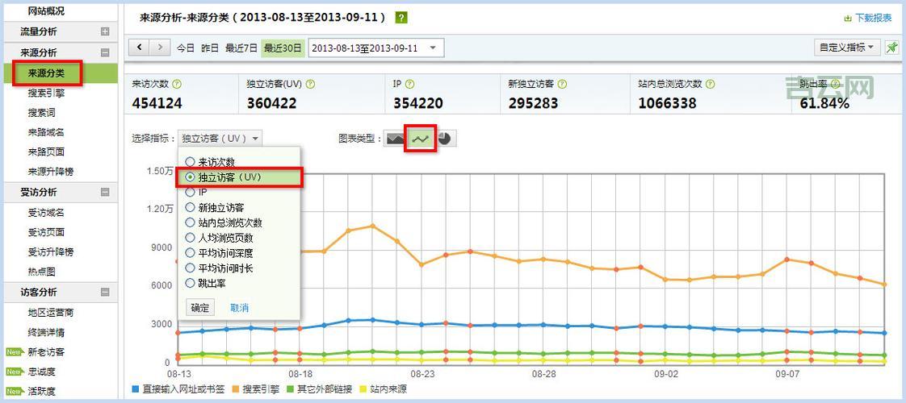Select the 跳出率 radio option
This screenshot has height=403, width=906.
click(x=191, y=283)
